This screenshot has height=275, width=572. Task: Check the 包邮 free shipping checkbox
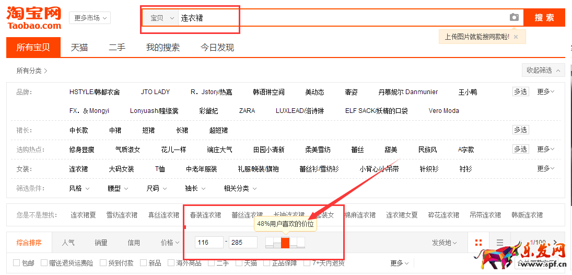pos(17,263)
